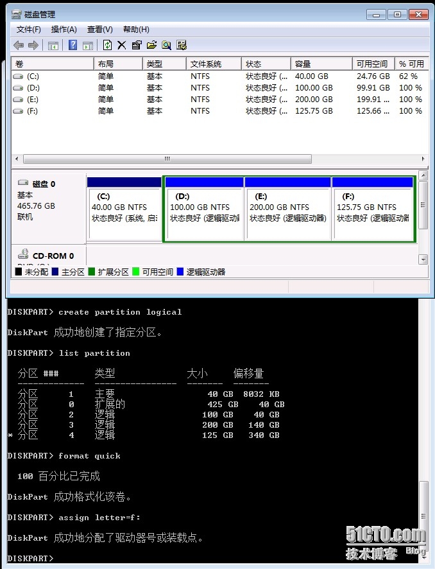Toggle the show/hide action pane icon
435x569 pixels.
click(x=88, y=46)
